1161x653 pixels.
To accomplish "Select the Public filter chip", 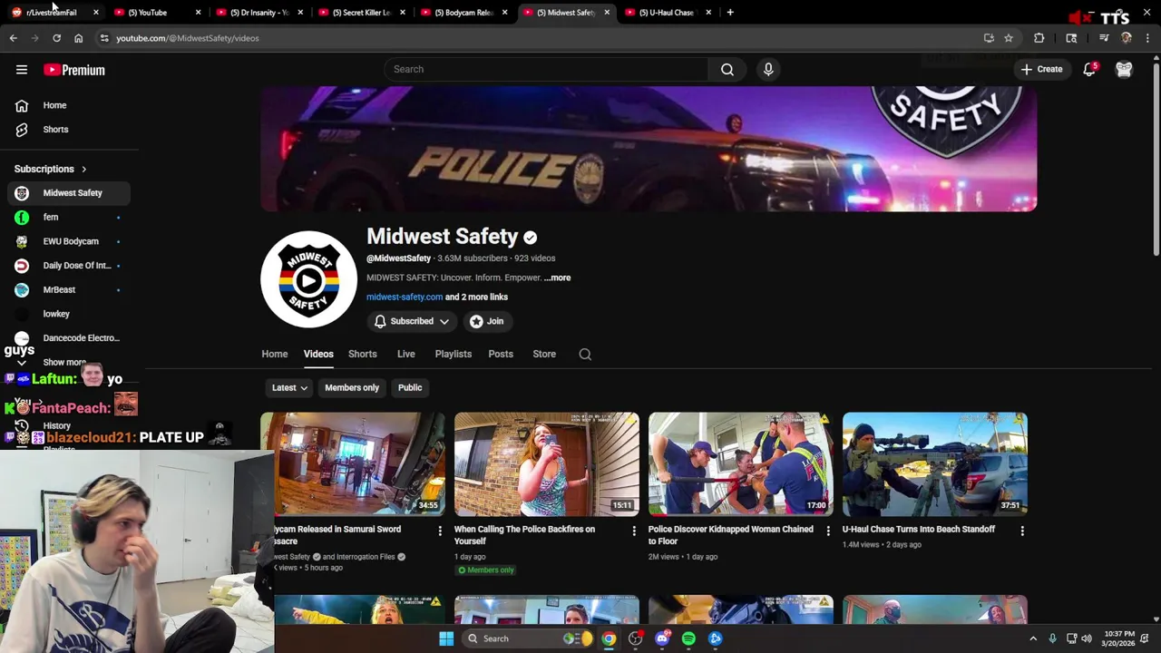I will (410, 387).
